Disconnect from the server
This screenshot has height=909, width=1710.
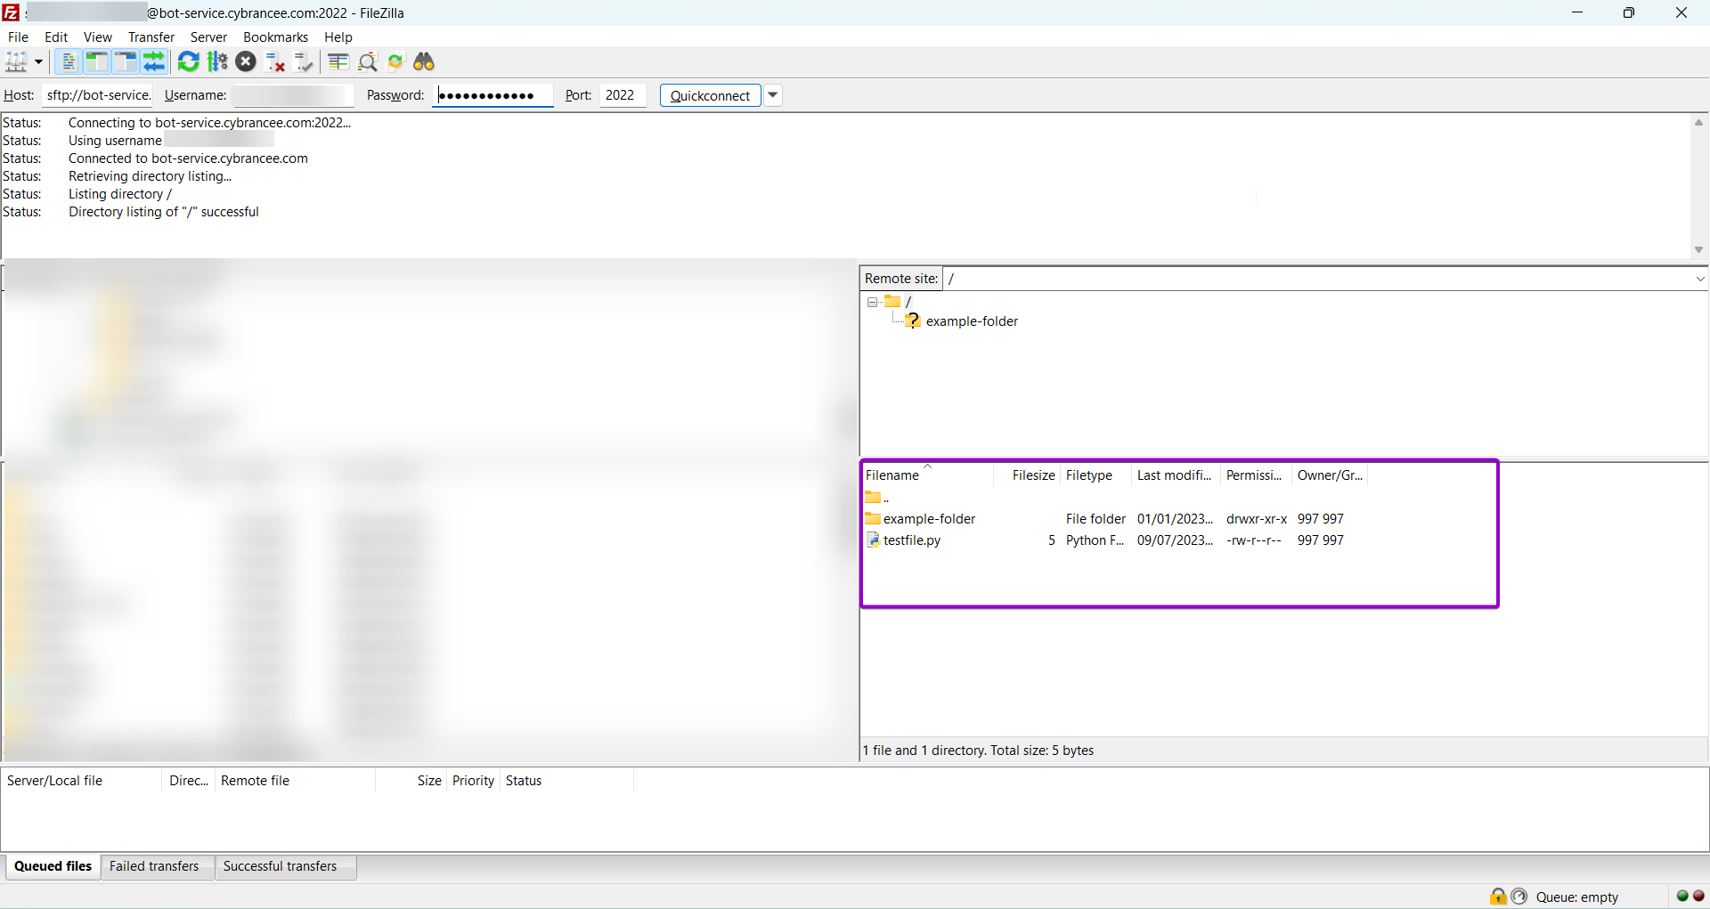tap(275, 61)
